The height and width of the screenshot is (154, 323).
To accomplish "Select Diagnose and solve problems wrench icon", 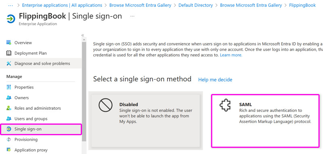I will [8, 64].
